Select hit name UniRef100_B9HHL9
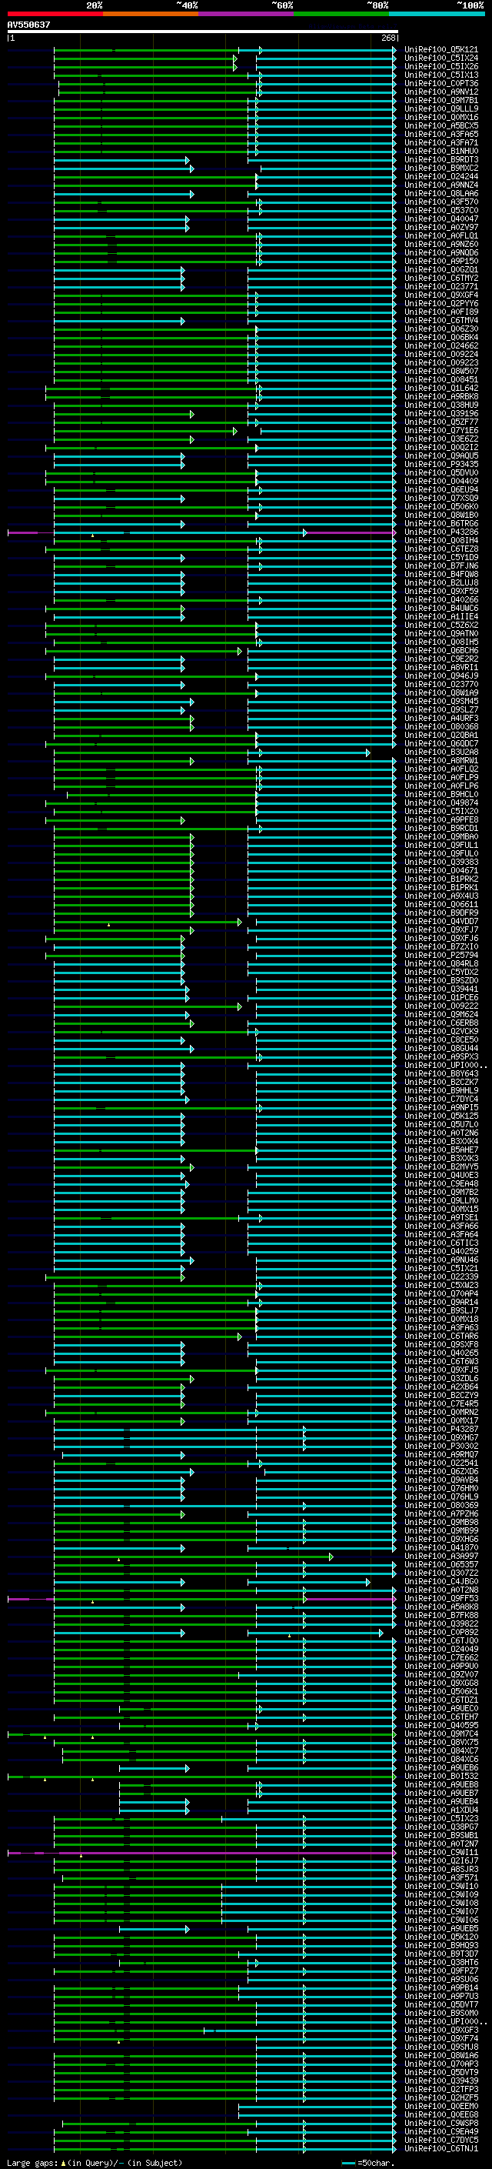492x2169 pixels. (x=440, y=1090)
